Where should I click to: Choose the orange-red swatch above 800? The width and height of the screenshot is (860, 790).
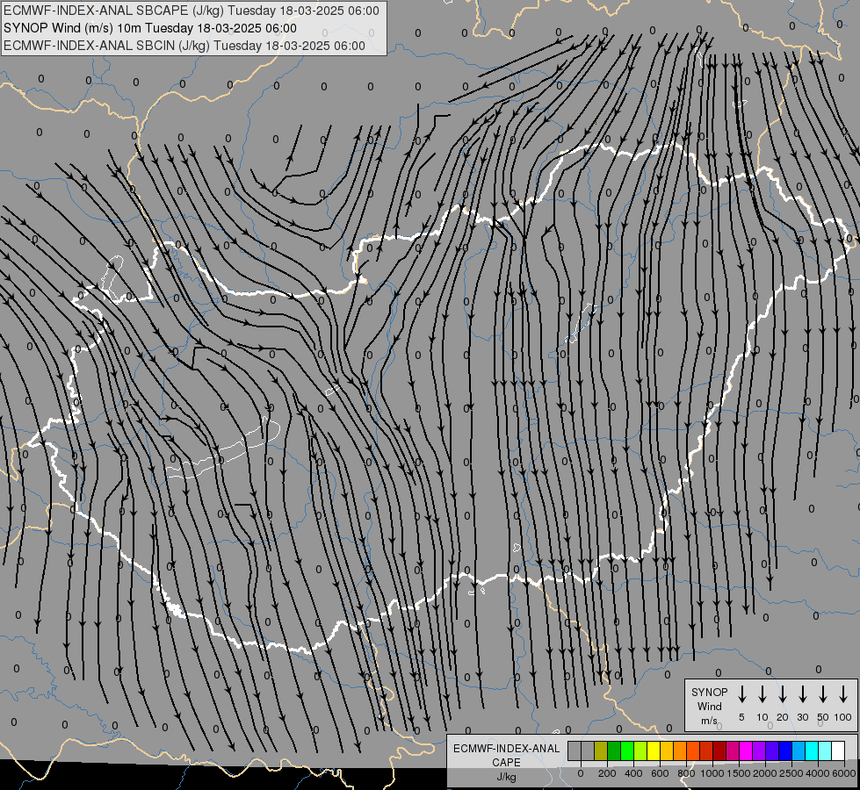tap(693, 750)
